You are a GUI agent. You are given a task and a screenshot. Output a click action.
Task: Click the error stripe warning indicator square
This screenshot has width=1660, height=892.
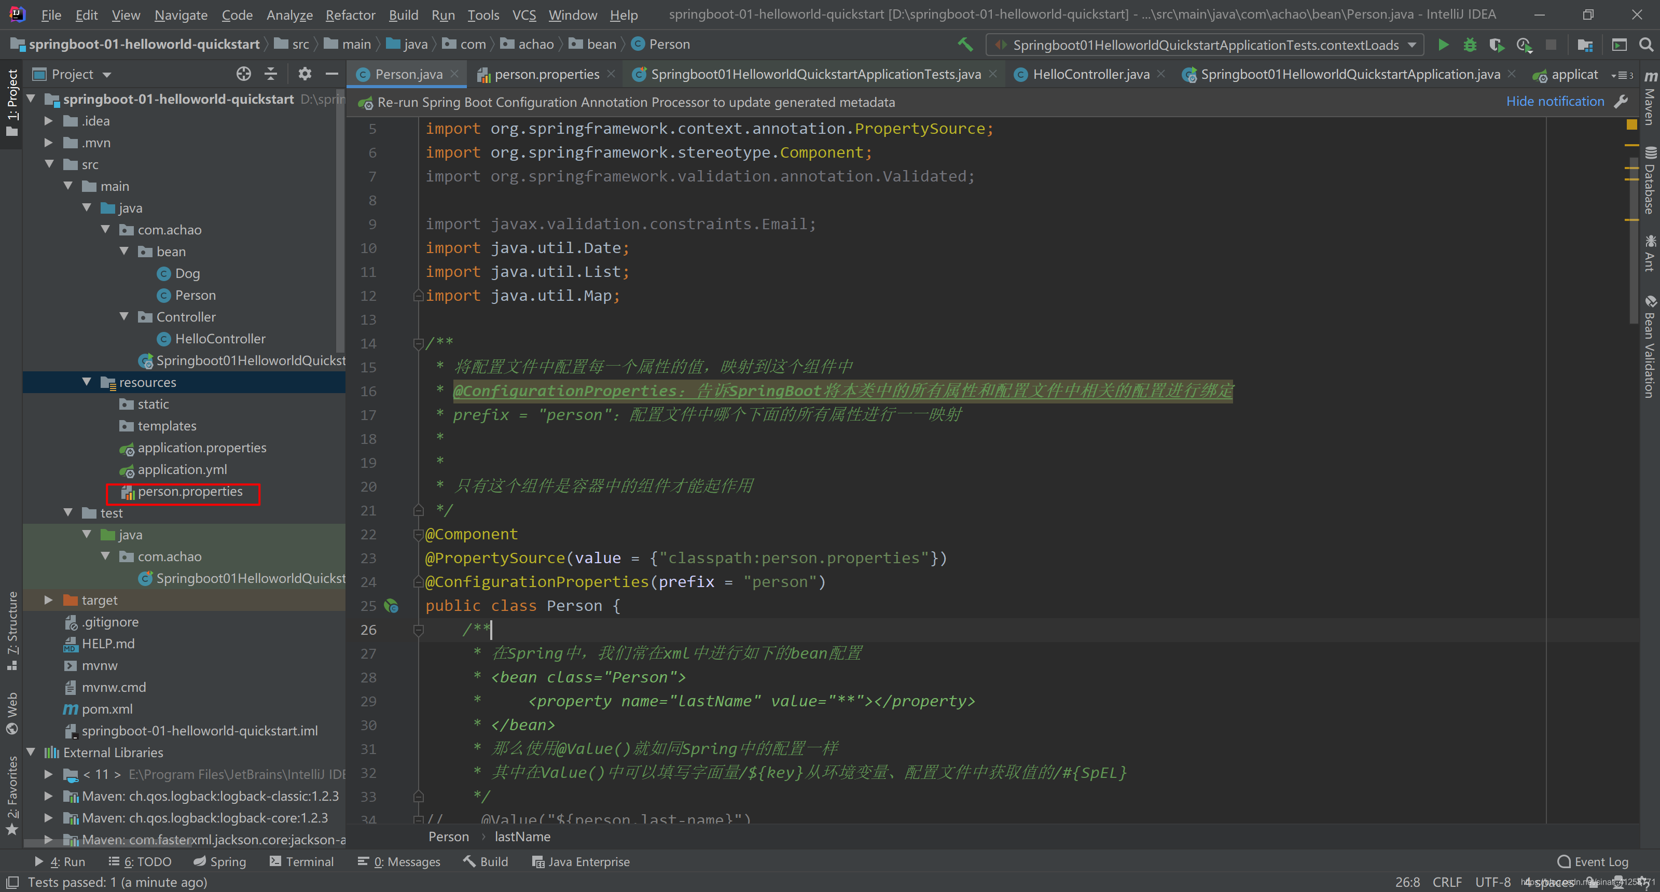click(x=1631, y=124)
